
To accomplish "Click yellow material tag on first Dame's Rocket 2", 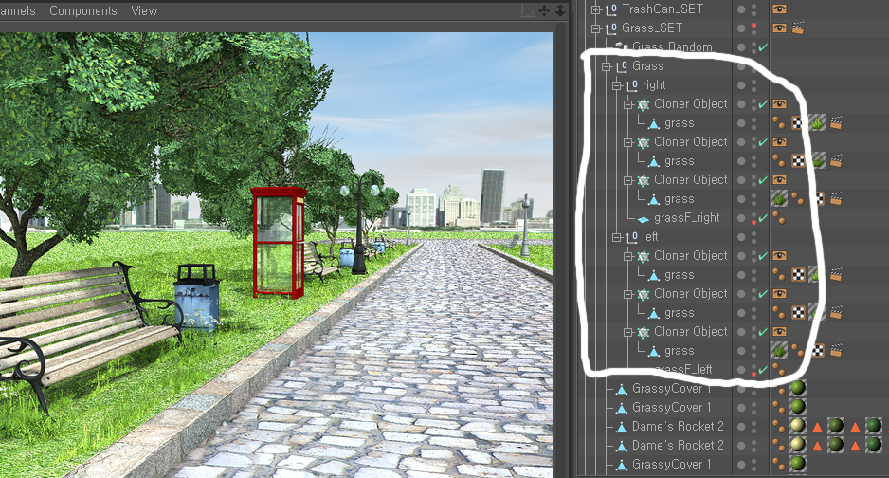I will tap(798, 426).
